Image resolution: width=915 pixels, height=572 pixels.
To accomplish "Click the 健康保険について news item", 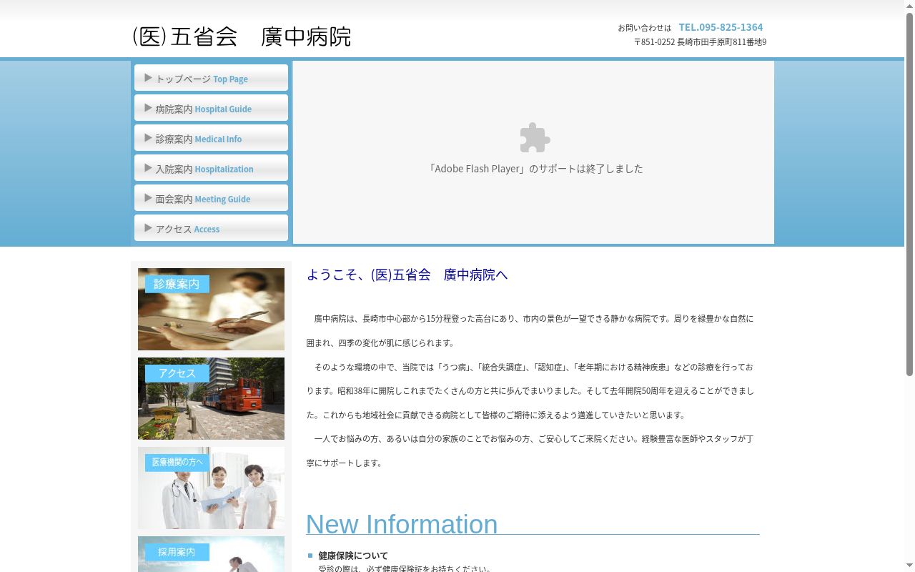I will coord(353,556).
